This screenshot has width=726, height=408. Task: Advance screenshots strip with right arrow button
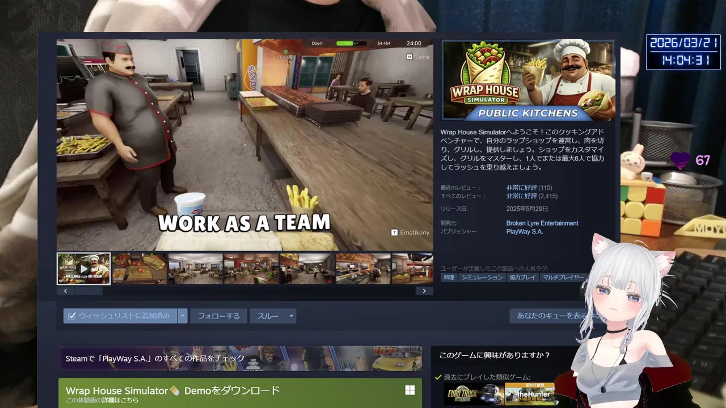pos(424,291)
